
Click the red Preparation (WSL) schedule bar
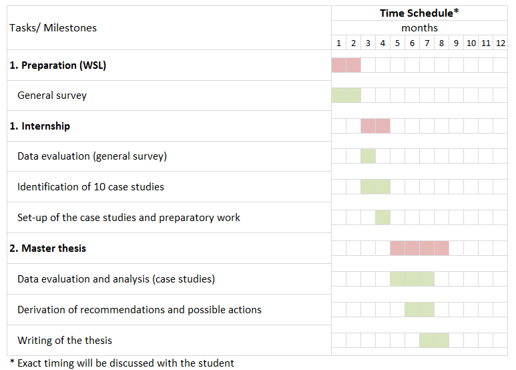[346, 65]
